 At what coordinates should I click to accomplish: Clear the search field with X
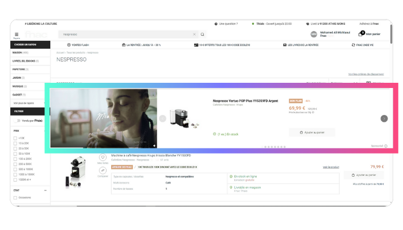(194, 34)
